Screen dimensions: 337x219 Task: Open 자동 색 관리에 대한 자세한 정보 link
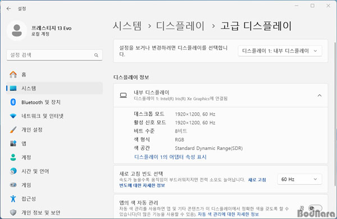click(228, 215)
